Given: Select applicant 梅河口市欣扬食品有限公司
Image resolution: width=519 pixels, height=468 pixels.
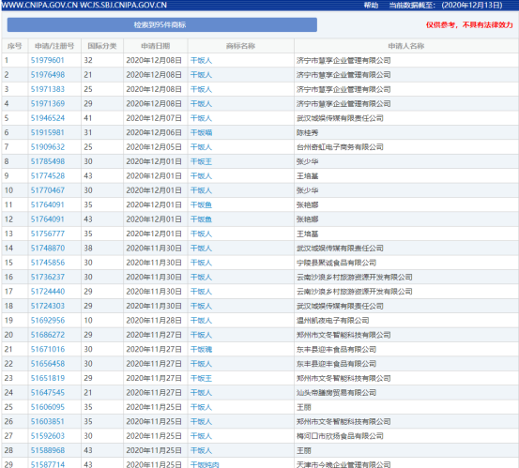Looking at the screenshot, I should coord(340,436).
